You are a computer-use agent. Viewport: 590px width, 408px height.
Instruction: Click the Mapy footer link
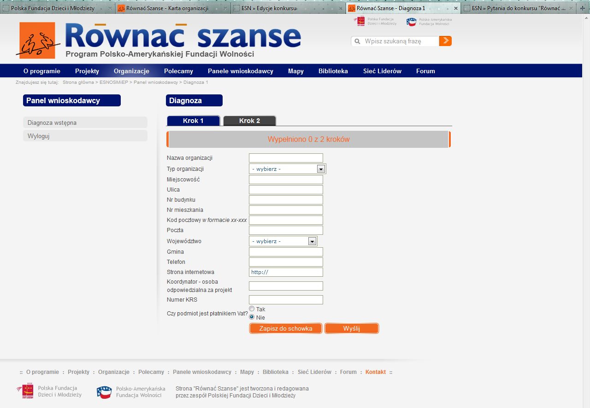(x=247, y=372)
